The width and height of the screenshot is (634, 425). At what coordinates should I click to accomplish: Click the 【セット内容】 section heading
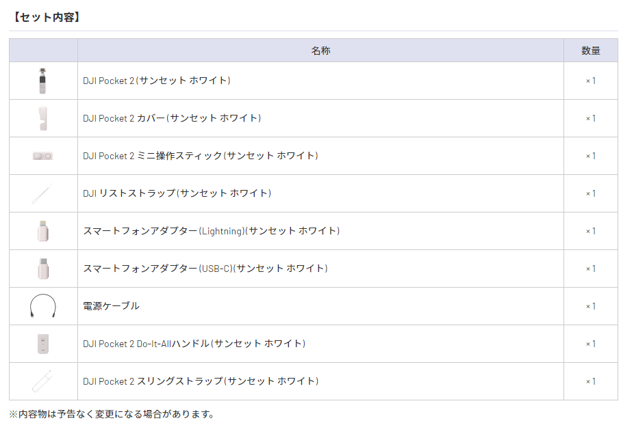47,16
